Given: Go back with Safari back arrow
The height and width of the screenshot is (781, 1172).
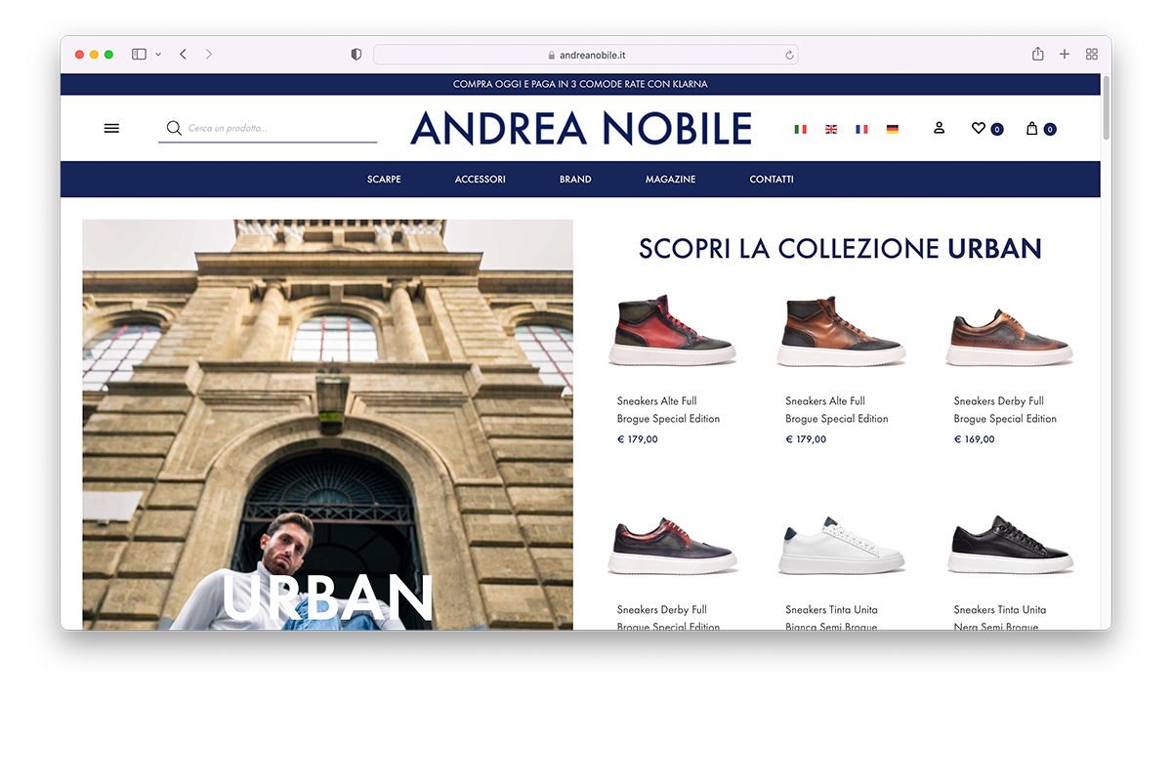Looking at the screenshot, I should (184, 55).
